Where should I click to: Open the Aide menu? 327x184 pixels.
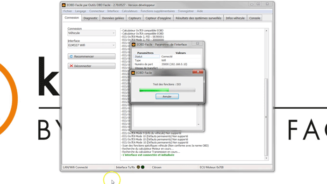click(x=200, y=11)
